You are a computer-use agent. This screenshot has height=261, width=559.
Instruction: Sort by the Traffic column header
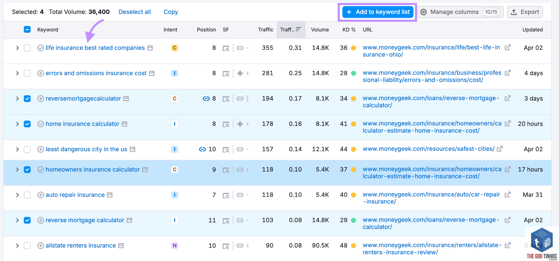(x=266, y=30)
